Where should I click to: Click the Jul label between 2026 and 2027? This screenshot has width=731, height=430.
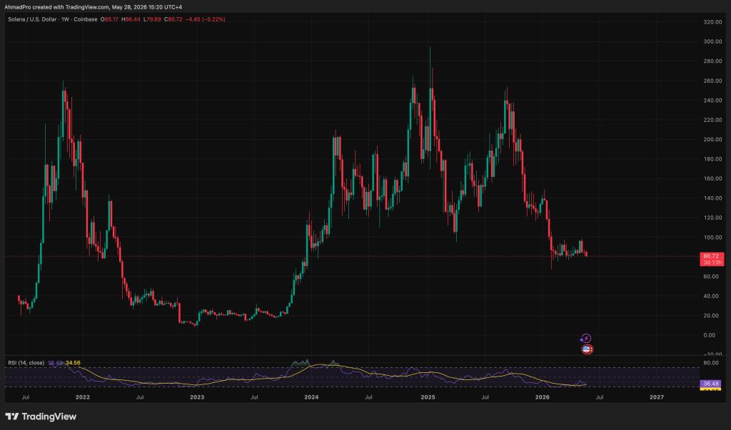600,397
